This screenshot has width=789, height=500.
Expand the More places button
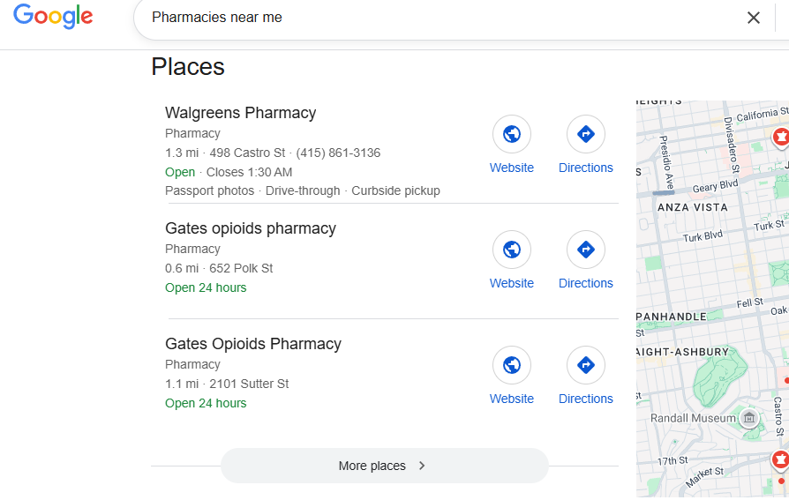384,466
